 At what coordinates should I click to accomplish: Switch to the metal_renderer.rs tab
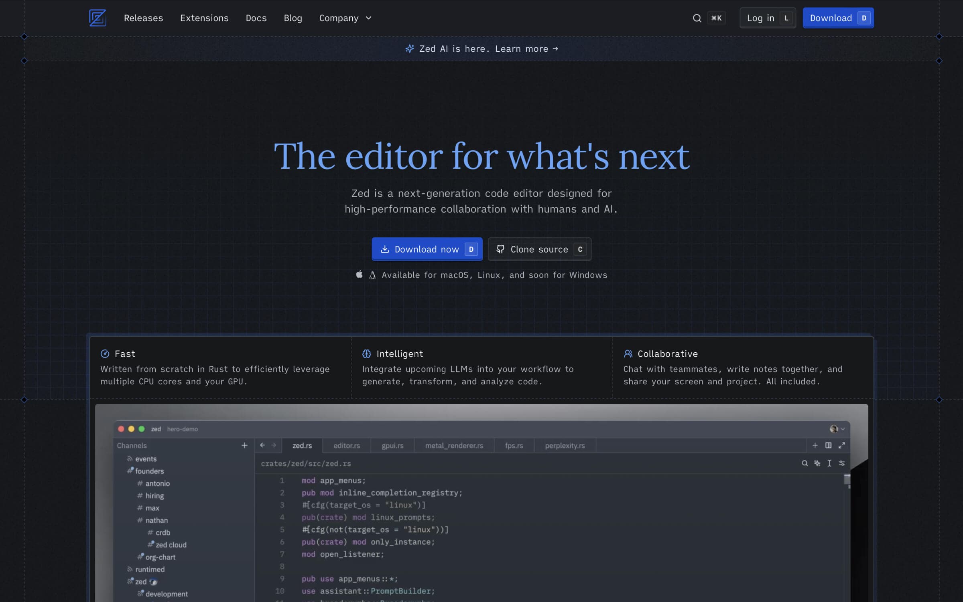[454, 445]
